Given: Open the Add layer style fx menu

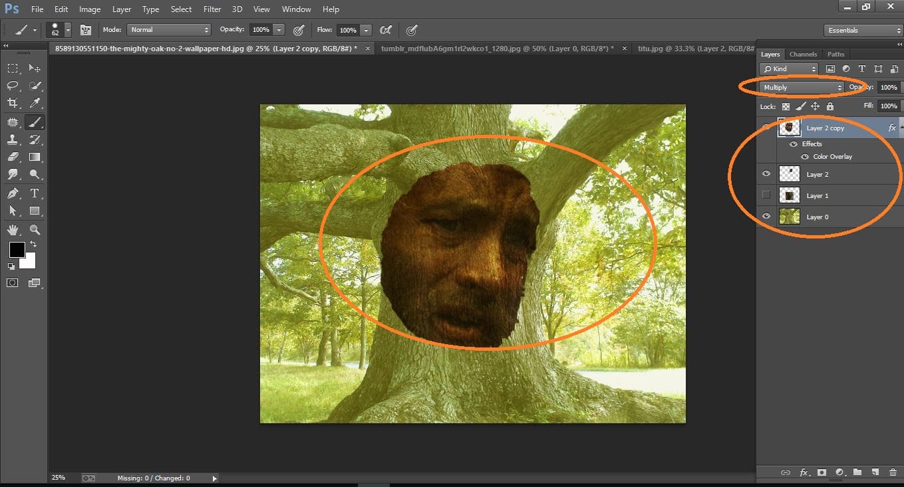Looking at the screenshot, I should pos(804,472).
